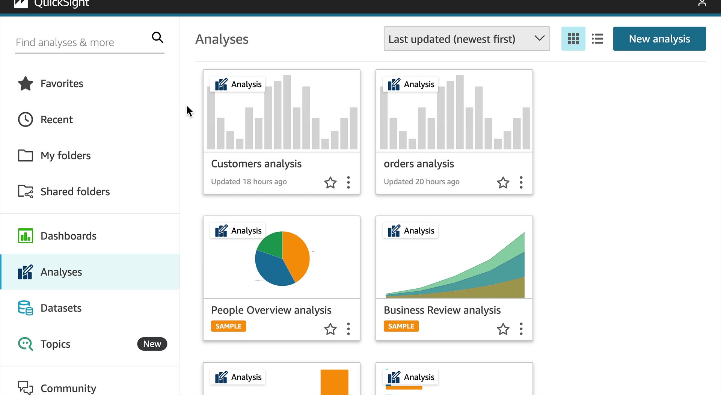
Task: Click the Find analyses search field
Action: click(x=81, y=42)
